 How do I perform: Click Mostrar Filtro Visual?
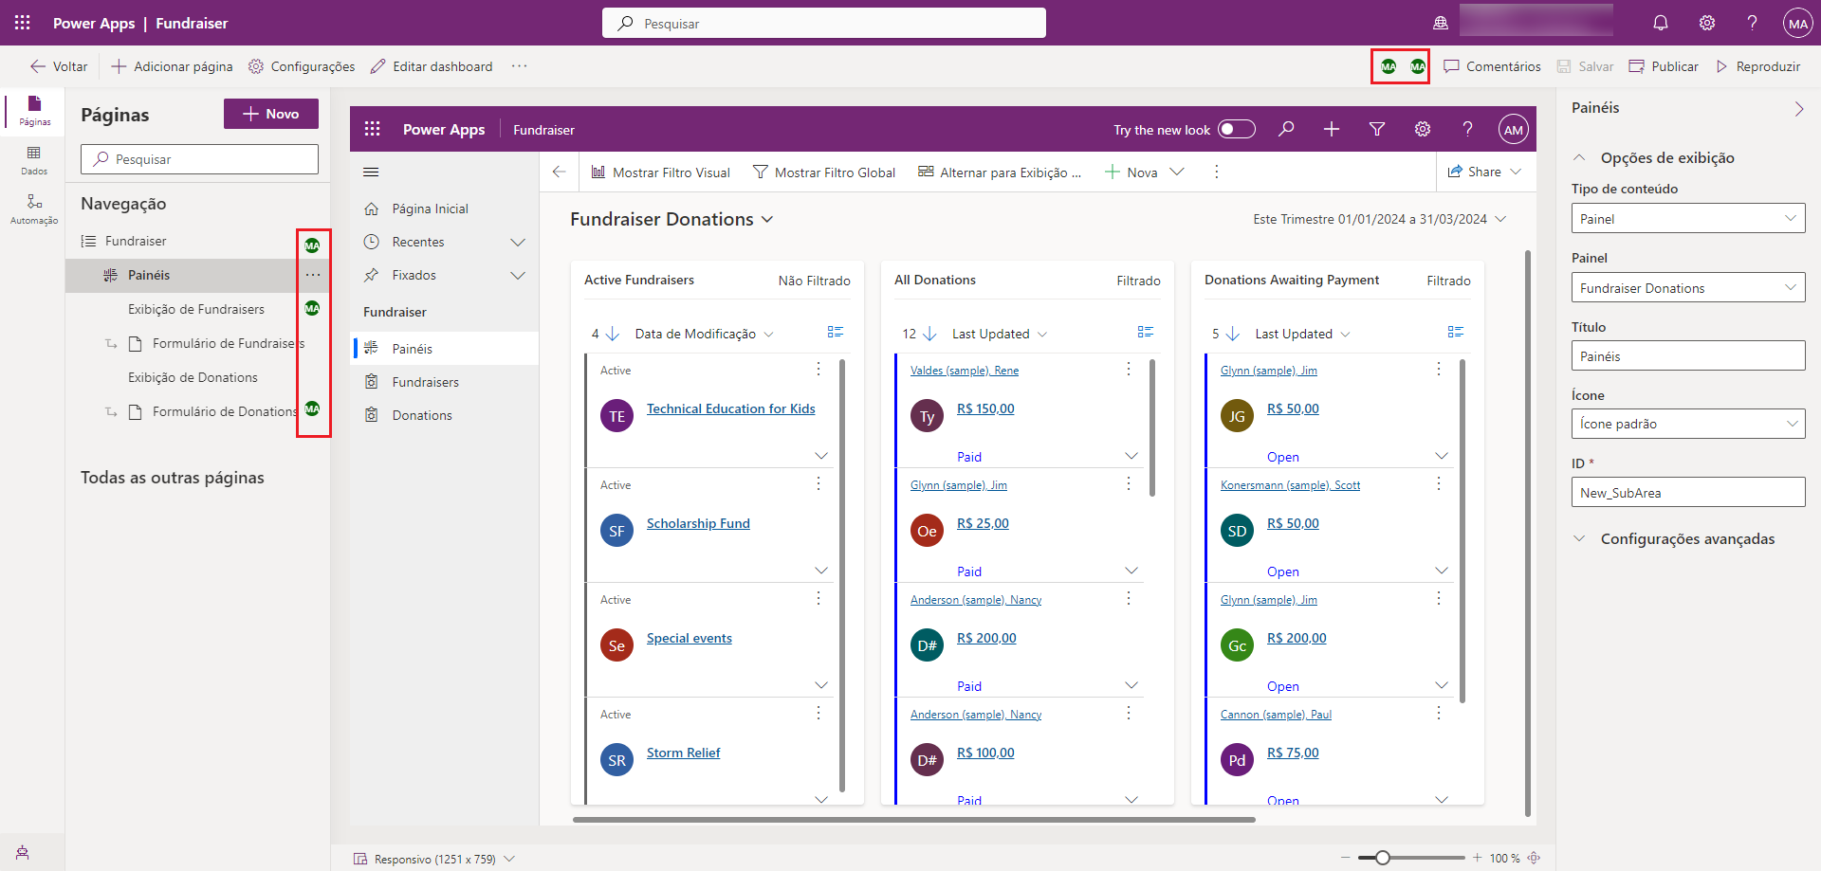(x=660, y=172)
